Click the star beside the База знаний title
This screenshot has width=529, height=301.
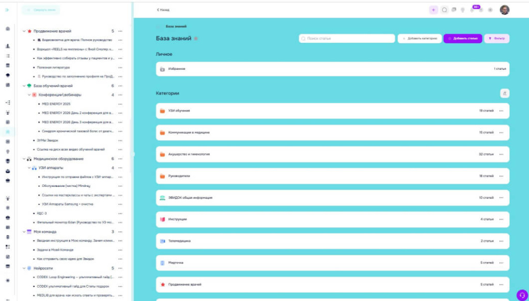[196, 39]
